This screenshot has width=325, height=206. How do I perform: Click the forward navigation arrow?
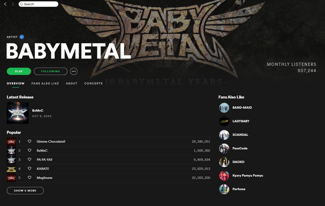click(x=13, y=4)
